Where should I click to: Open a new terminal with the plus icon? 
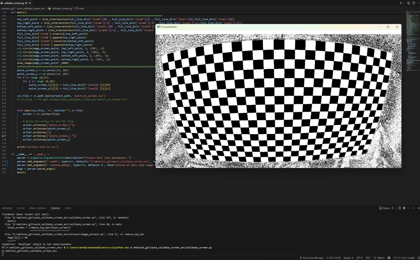[x=392, y=208]
